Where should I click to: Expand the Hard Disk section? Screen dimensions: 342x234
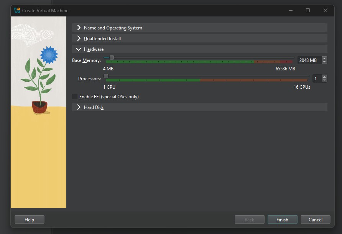coord(94,107)
